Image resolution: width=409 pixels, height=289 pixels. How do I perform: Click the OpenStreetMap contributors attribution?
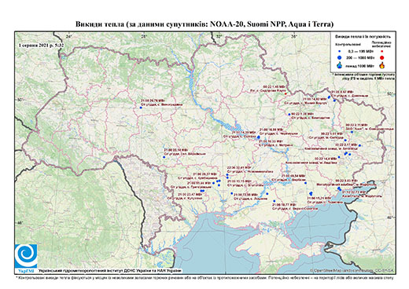click(x=352, y=270)
